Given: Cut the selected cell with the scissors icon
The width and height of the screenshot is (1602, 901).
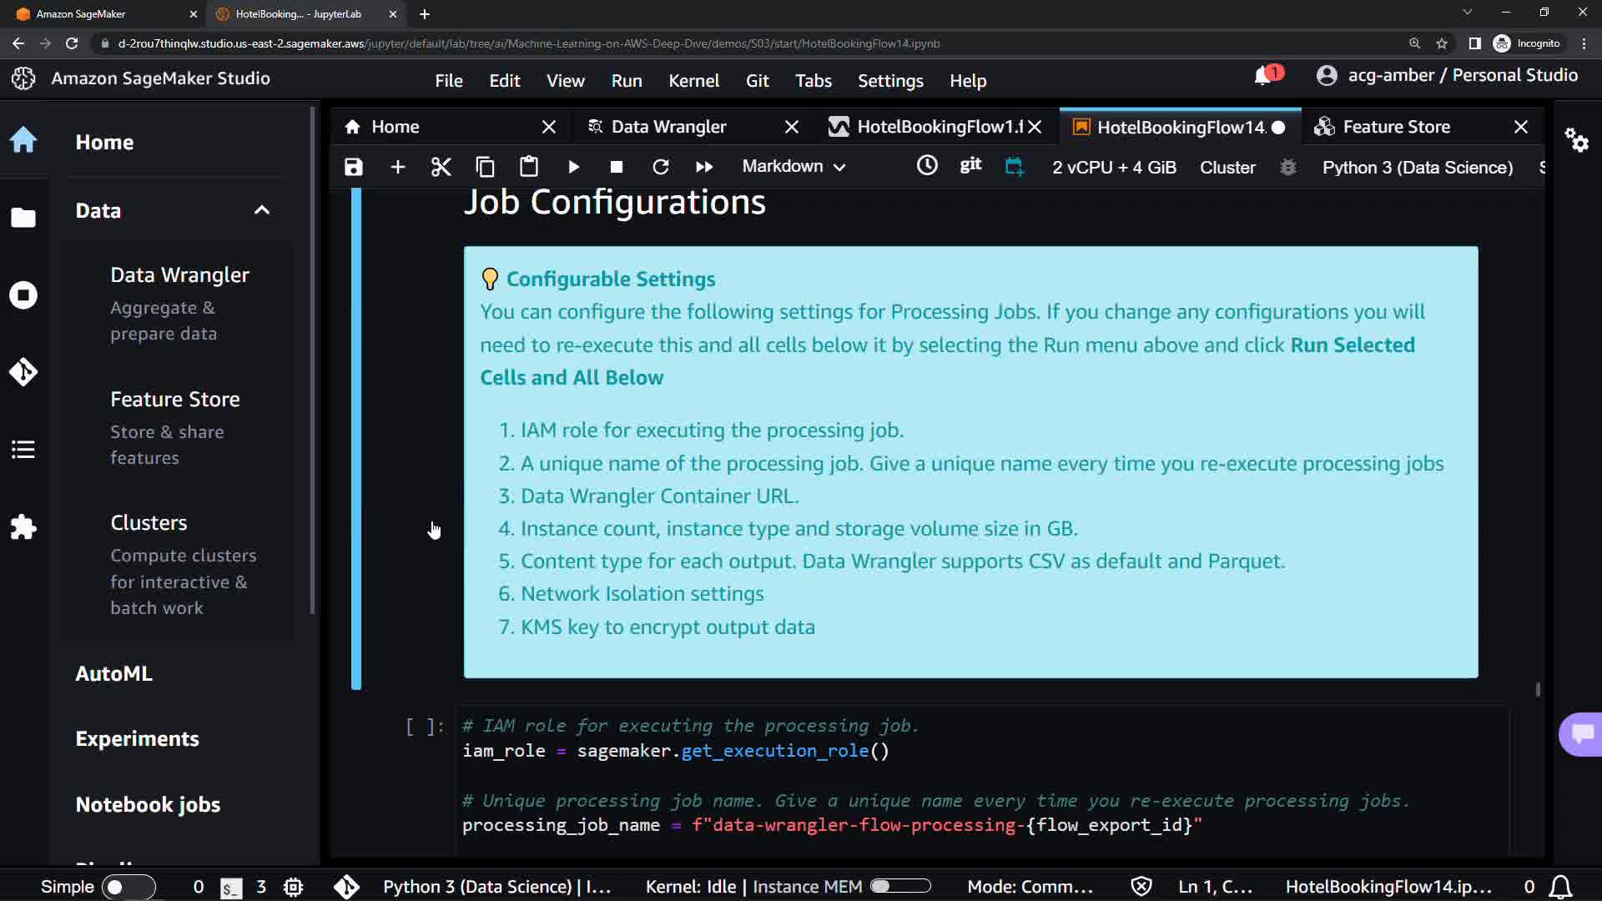Looking at the screenshot, I should click(x=441, y=167).
